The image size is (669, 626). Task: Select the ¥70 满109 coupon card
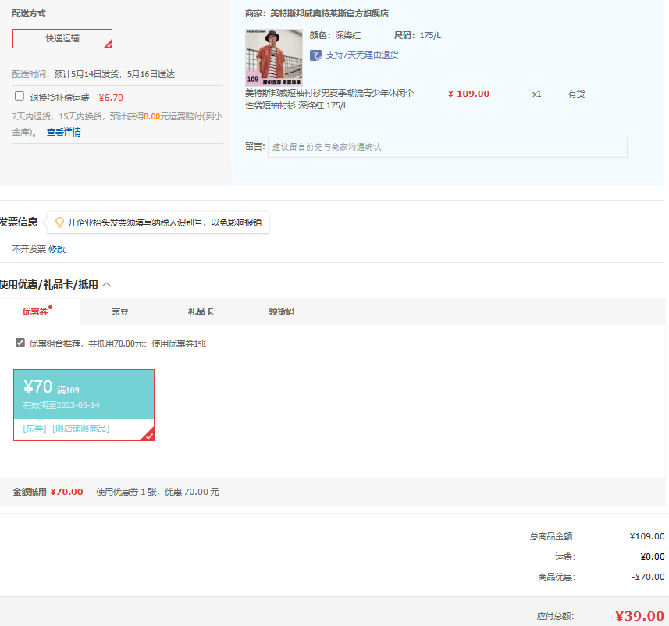84,405
